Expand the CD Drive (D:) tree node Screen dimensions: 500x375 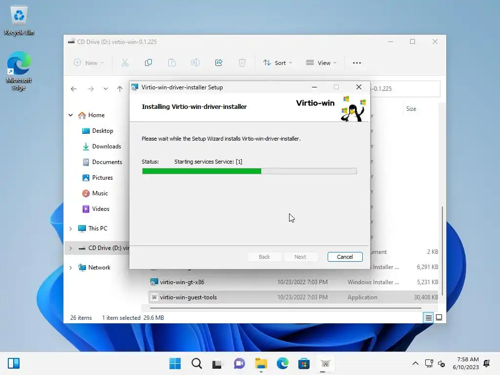[70, 248]
